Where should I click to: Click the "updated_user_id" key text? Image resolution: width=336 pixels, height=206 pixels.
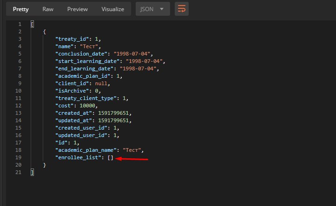click(81, 135)
